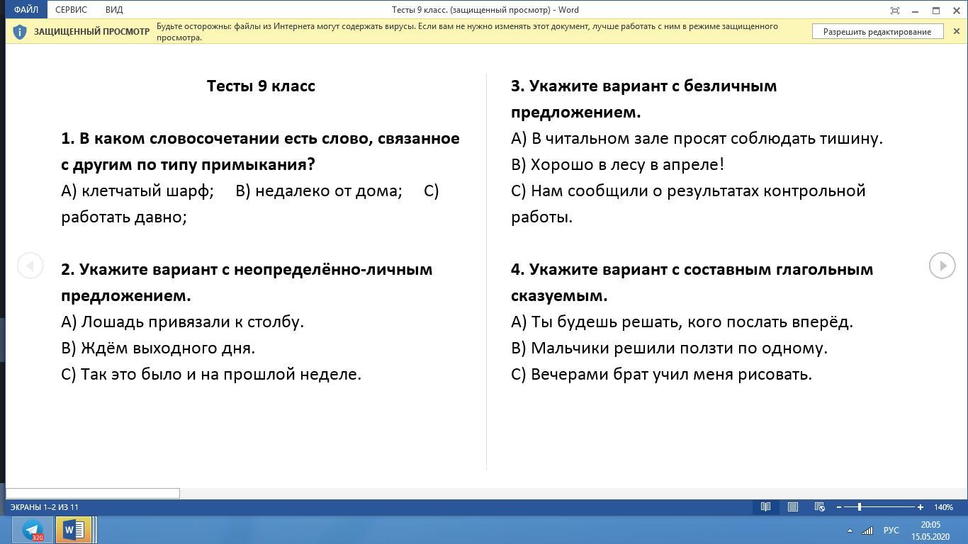Click answer В) Ждём выходного дня

[x=158, y=348]
